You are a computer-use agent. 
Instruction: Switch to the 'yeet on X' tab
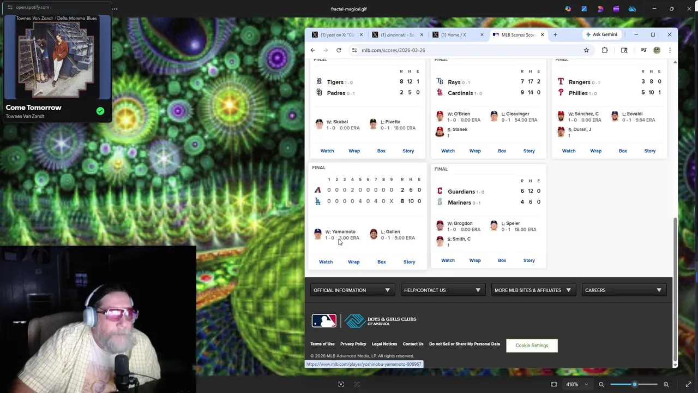(337, 34)
